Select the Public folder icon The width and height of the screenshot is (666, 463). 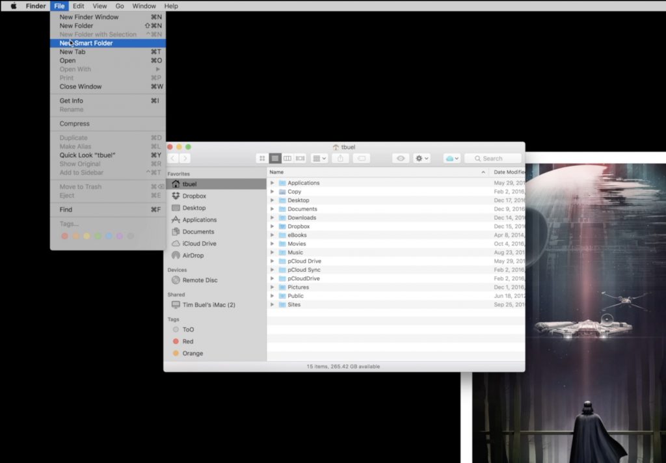(282, 296)
